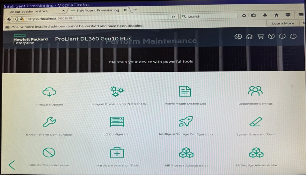Click the Pocket icon in toolbar
Image resolution: width=306 pixels, height=175 pixels.
coord(288,15)
